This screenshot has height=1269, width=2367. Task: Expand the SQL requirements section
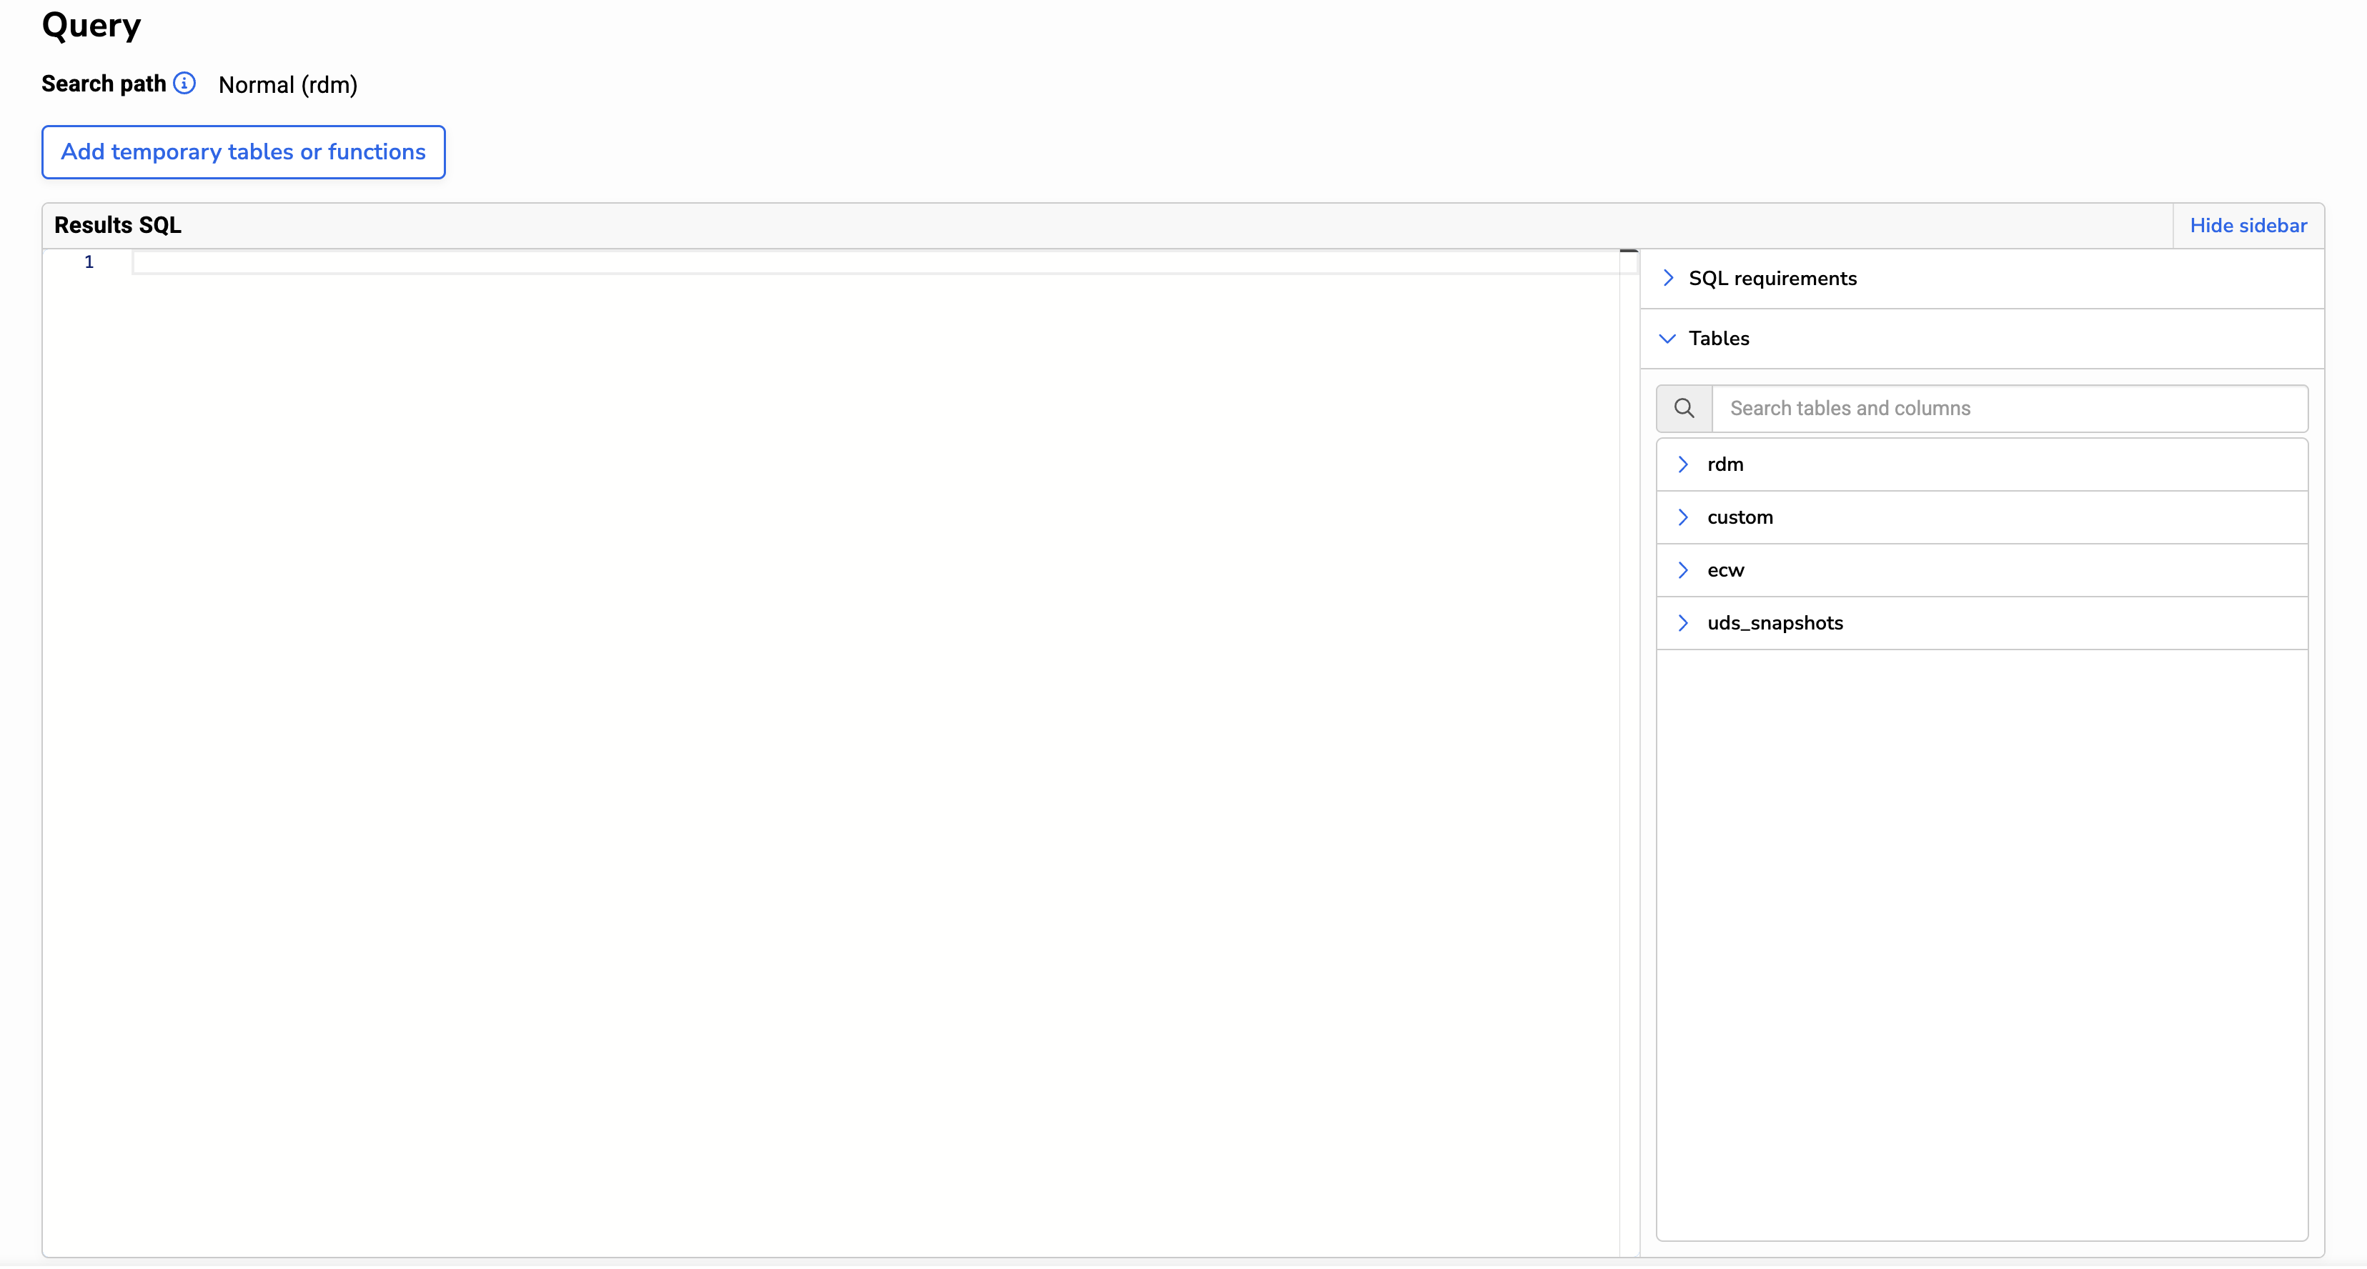(1669, 279)
